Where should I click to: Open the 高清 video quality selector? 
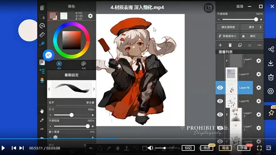[225, 148]
